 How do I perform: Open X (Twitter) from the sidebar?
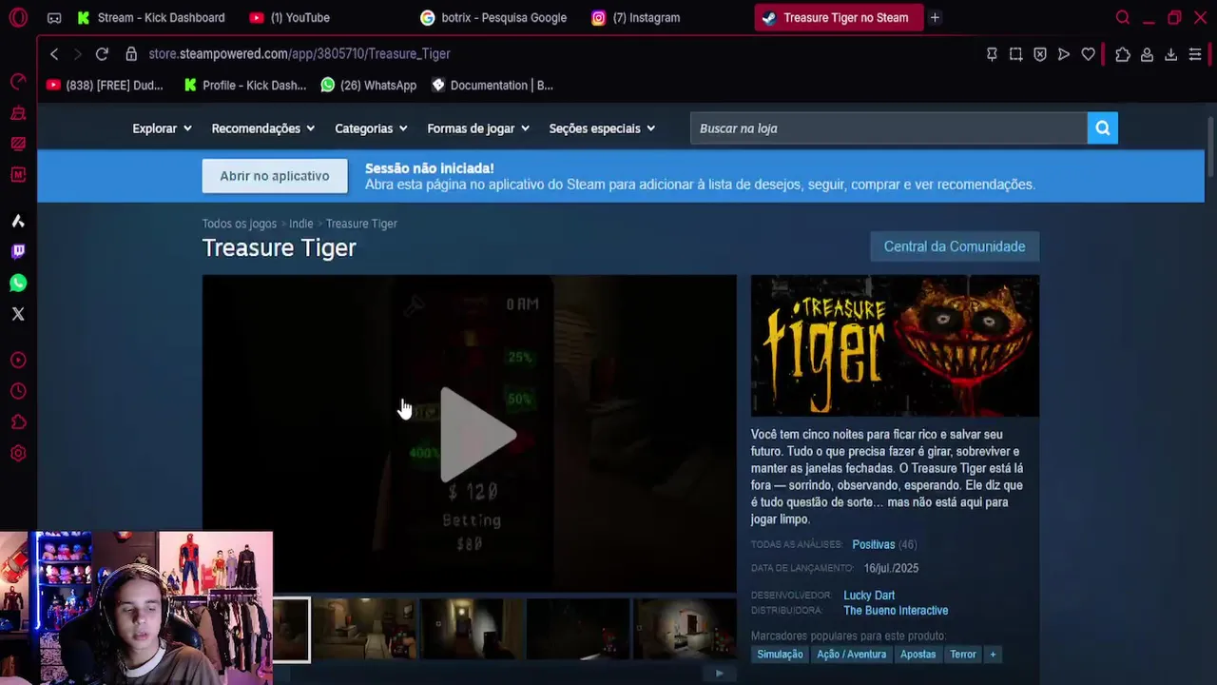pos(18,314)
